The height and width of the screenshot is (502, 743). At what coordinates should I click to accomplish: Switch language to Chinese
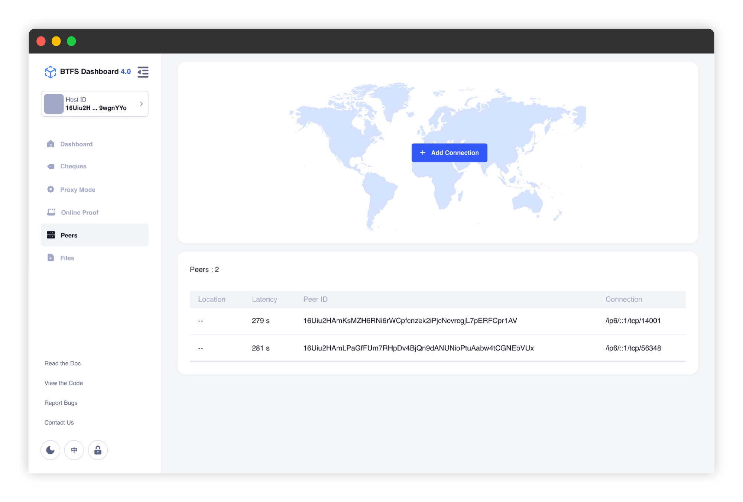[x=74, y=450]
